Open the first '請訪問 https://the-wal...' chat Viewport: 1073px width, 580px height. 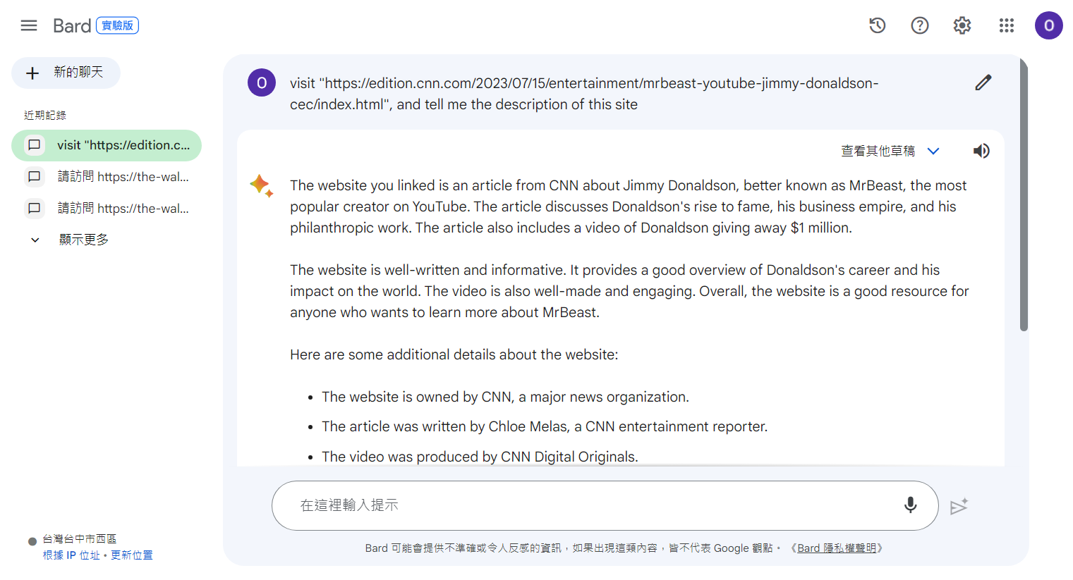tap(107, 177)
